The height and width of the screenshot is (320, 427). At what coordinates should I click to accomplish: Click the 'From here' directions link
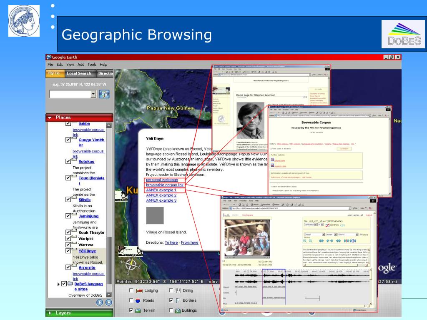point(190,242)
